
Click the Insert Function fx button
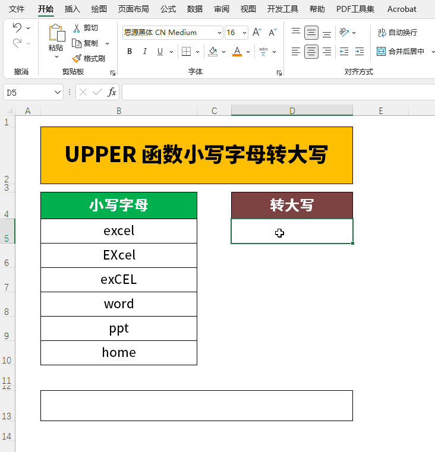click(112, 92)
